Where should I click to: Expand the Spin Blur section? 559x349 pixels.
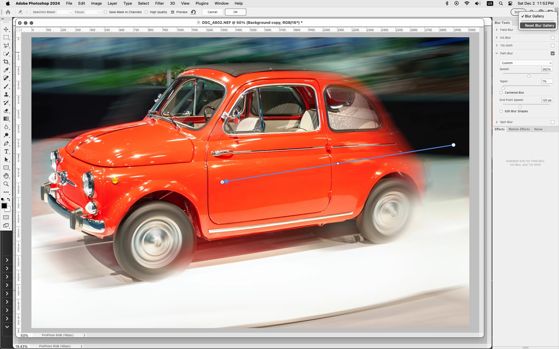coord(497,122)
